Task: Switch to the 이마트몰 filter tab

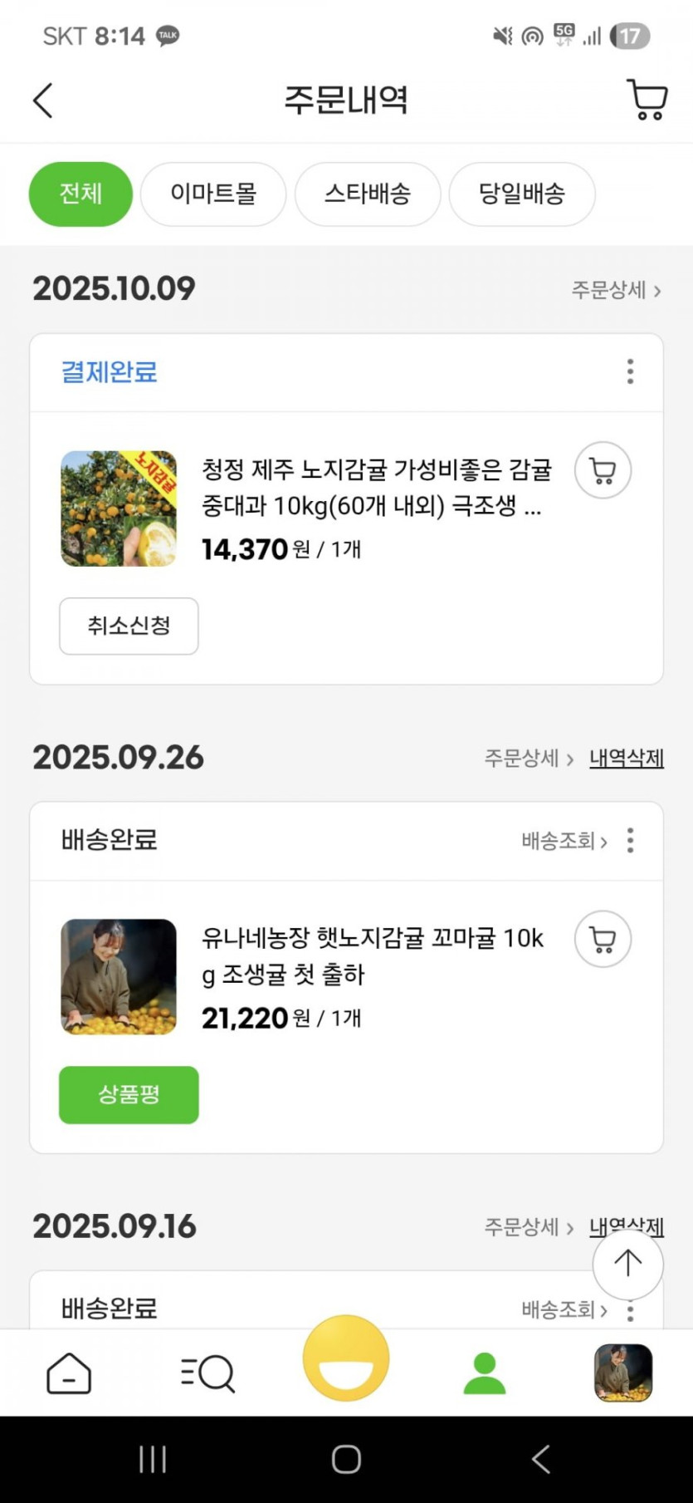Action: click(x=213, y=194)
